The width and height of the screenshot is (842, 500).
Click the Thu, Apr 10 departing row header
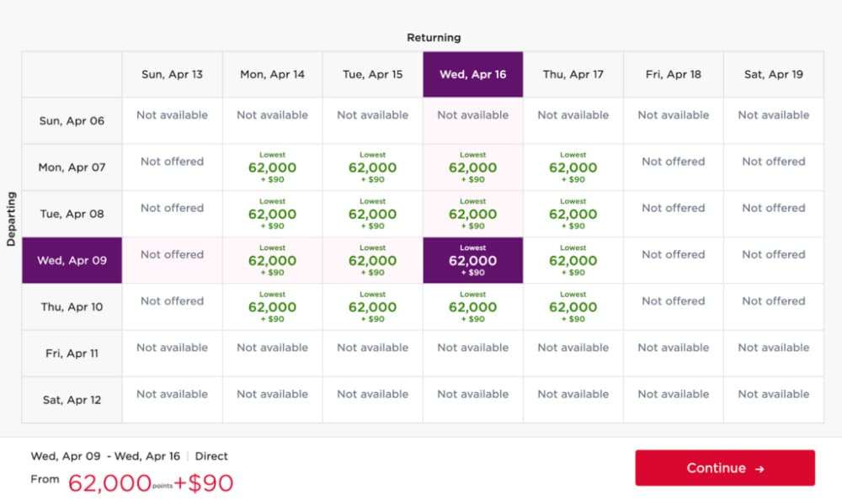click(72, 307)
